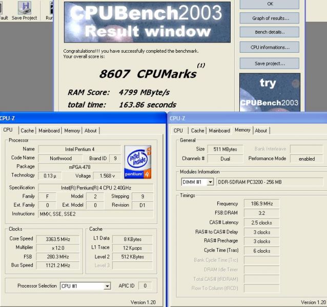
Task: Click the FSB:DRAM ratio value 3:2
Action: coord(262,213)
